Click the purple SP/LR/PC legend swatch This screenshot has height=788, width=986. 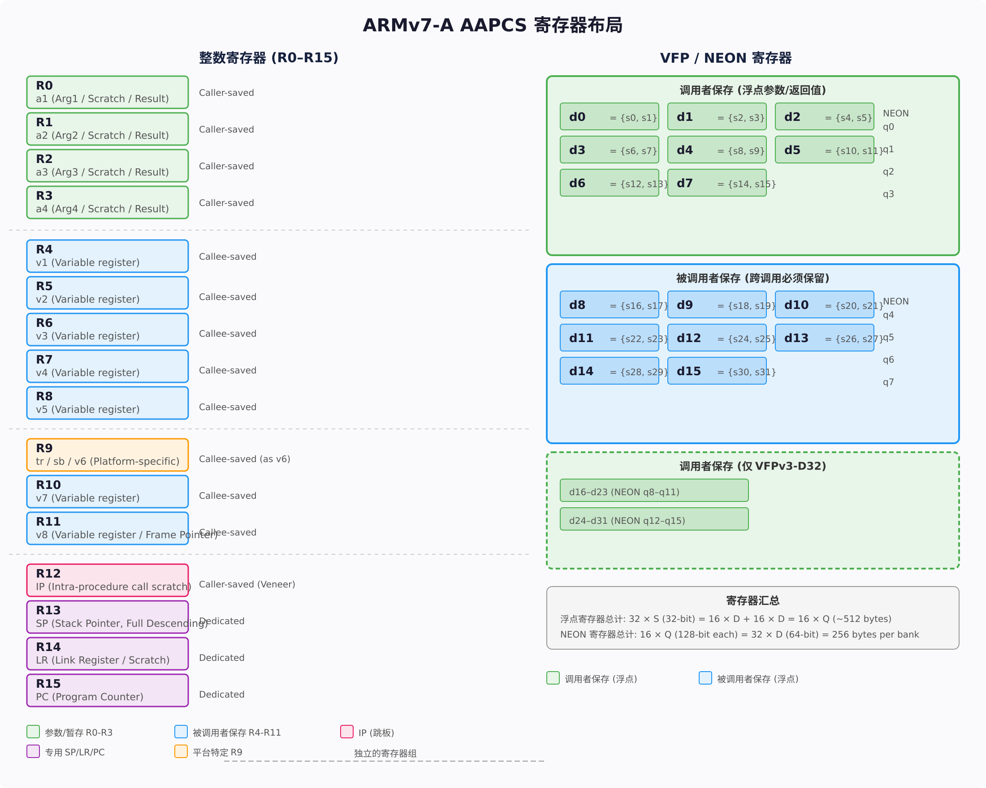[x=33, y=751]
